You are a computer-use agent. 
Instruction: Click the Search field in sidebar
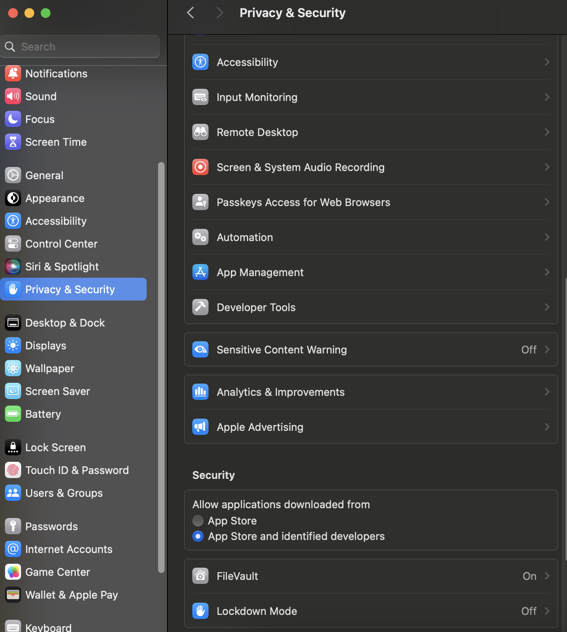[x=80, y=46]
